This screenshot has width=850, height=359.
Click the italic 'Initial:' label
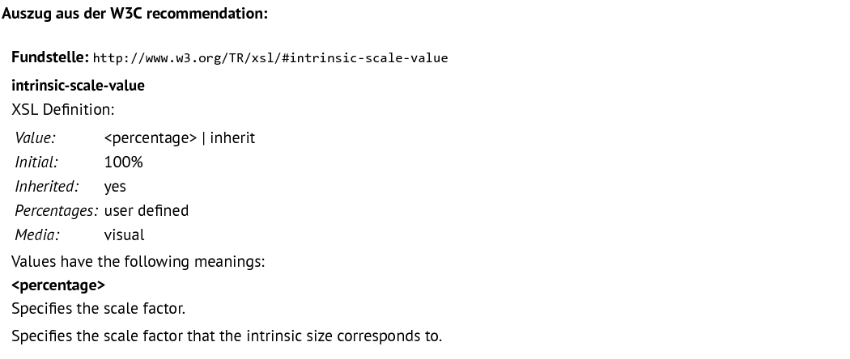pyautogui.click(x=36, y=162)
